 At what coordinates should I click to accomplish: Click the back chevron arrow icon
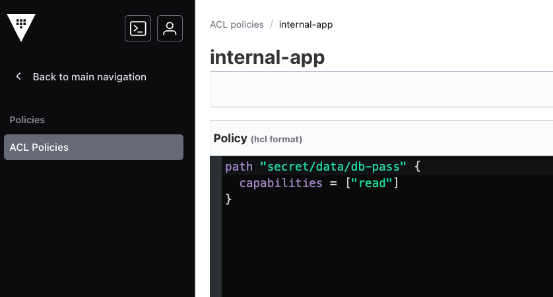[18, 76]
